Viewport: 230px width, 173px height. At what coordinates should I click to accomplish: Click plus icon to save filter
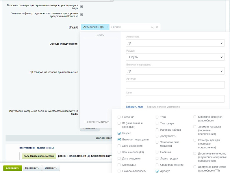click(85, 122)
